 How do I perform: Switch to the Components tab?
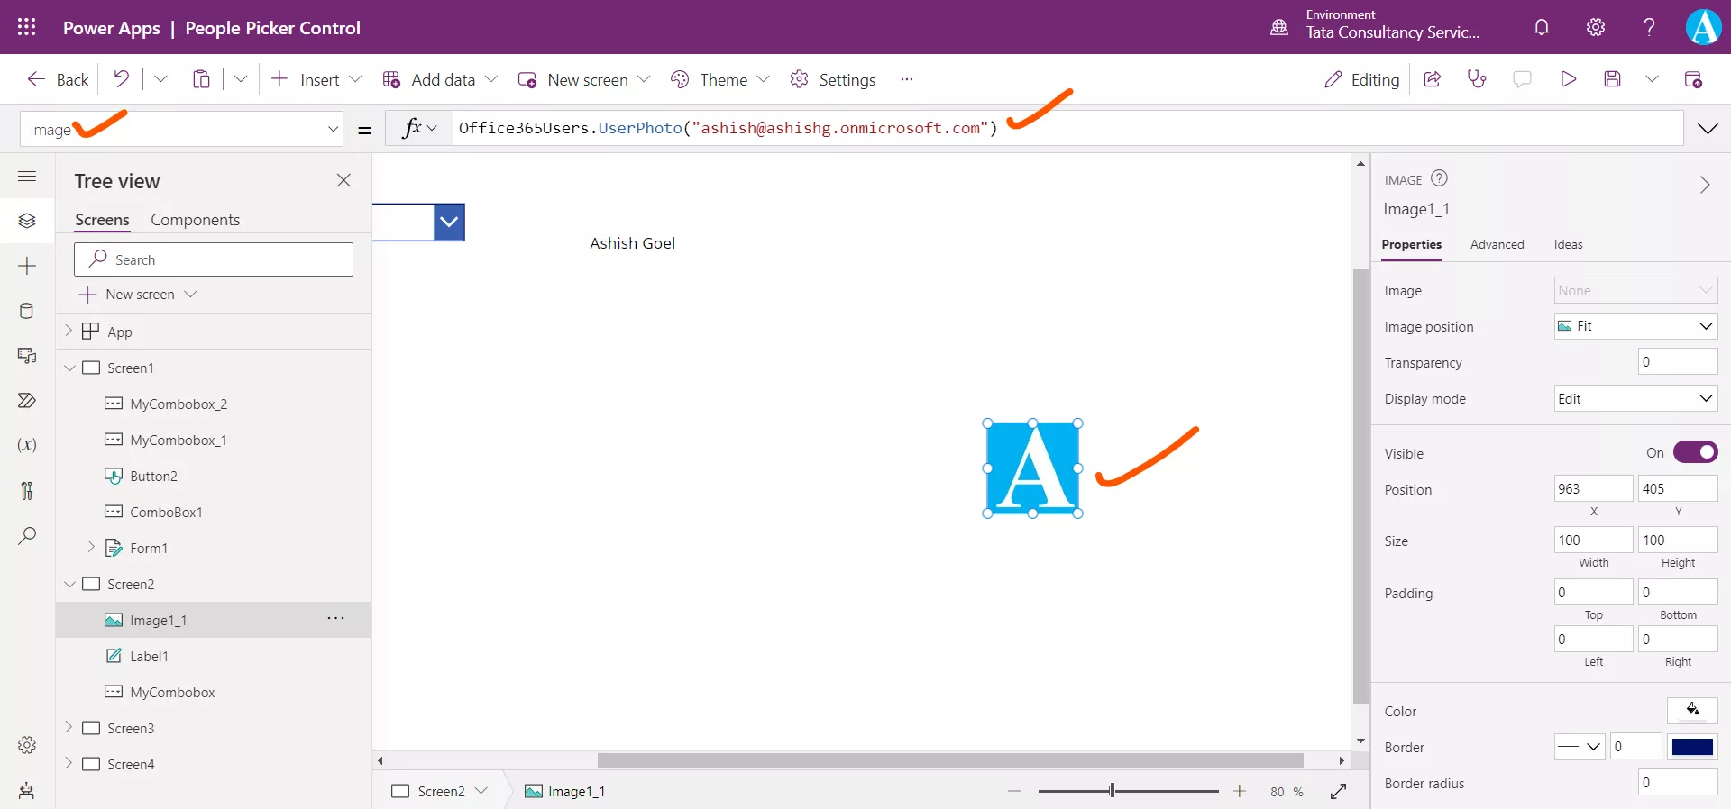click(x=195, y=220)
